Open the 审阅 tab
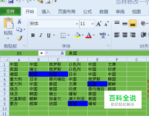Screen dimensions: 149x116 (120, 12)
